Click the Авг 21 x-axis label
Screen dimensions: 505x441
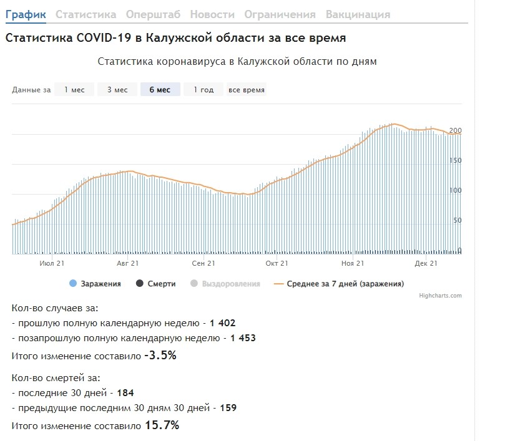pos(127,263)
